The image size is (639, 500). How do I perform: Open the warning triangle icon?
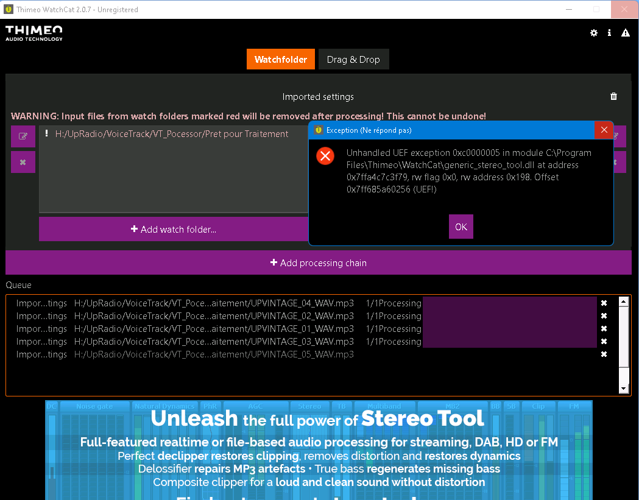pyautogui.click(x=625, y=33)
